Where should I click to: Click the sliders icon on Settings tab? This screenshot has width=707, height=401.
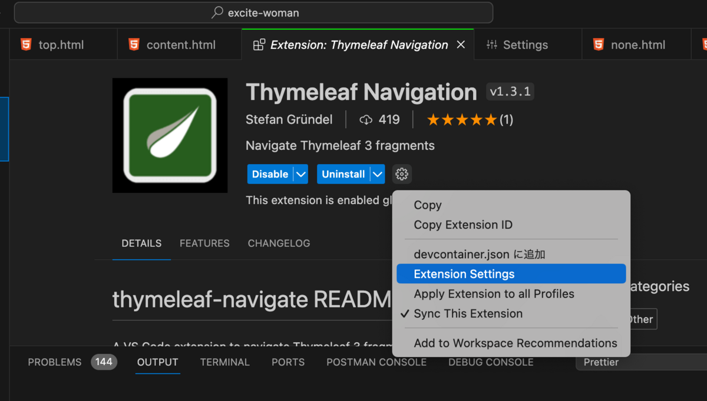[492, 45]
